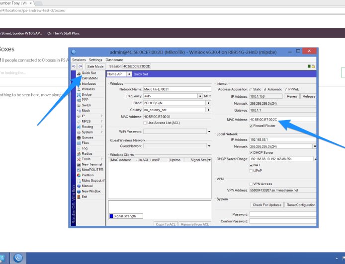
Task: Click Make Supout.rif icon
Action: pos(79,181)
